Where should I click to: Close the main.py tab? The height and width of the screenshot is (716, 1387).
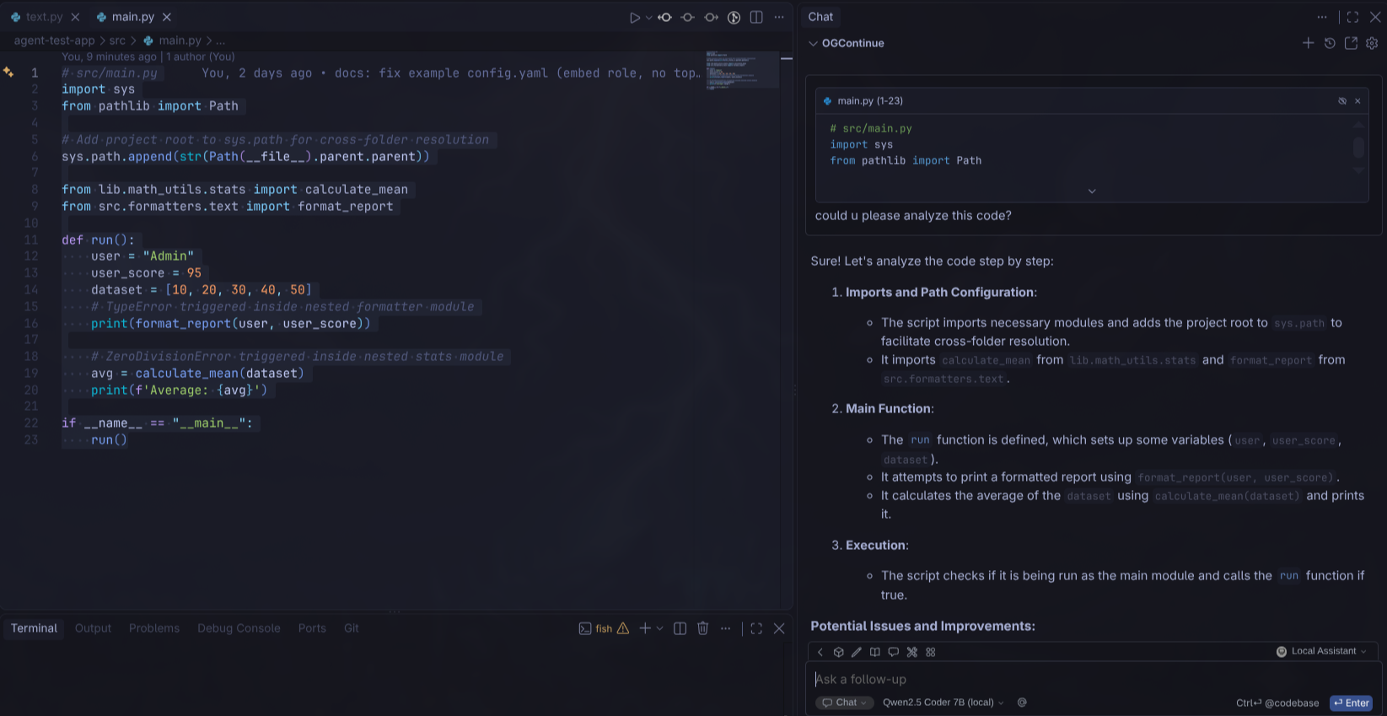pyautogui.click(x=167, y=17)
